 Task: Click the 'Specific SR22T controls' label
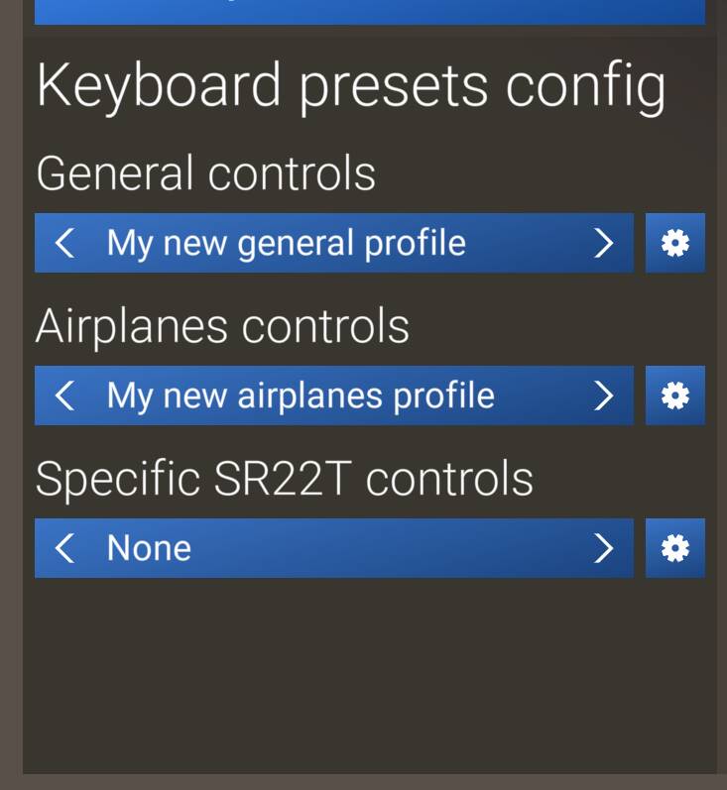(x=284, y=479)
